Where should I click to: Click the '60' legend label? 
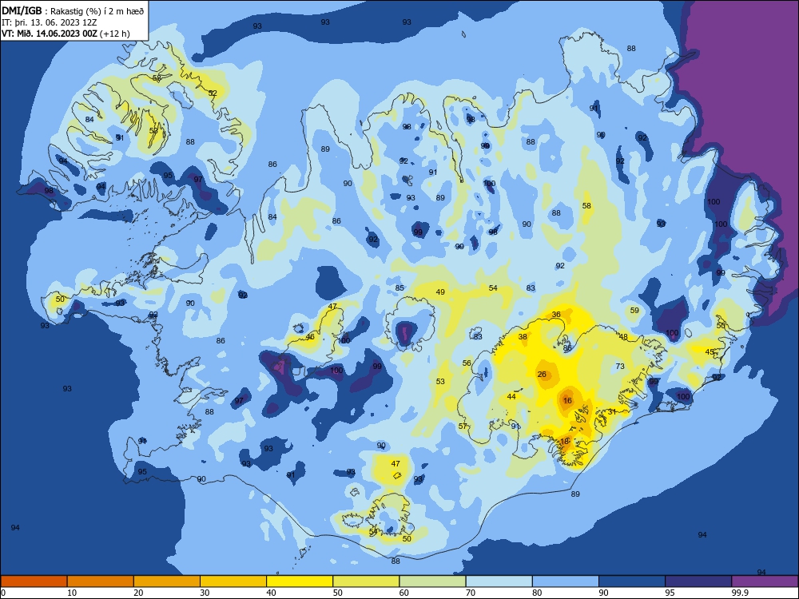(x=404, y=593)
